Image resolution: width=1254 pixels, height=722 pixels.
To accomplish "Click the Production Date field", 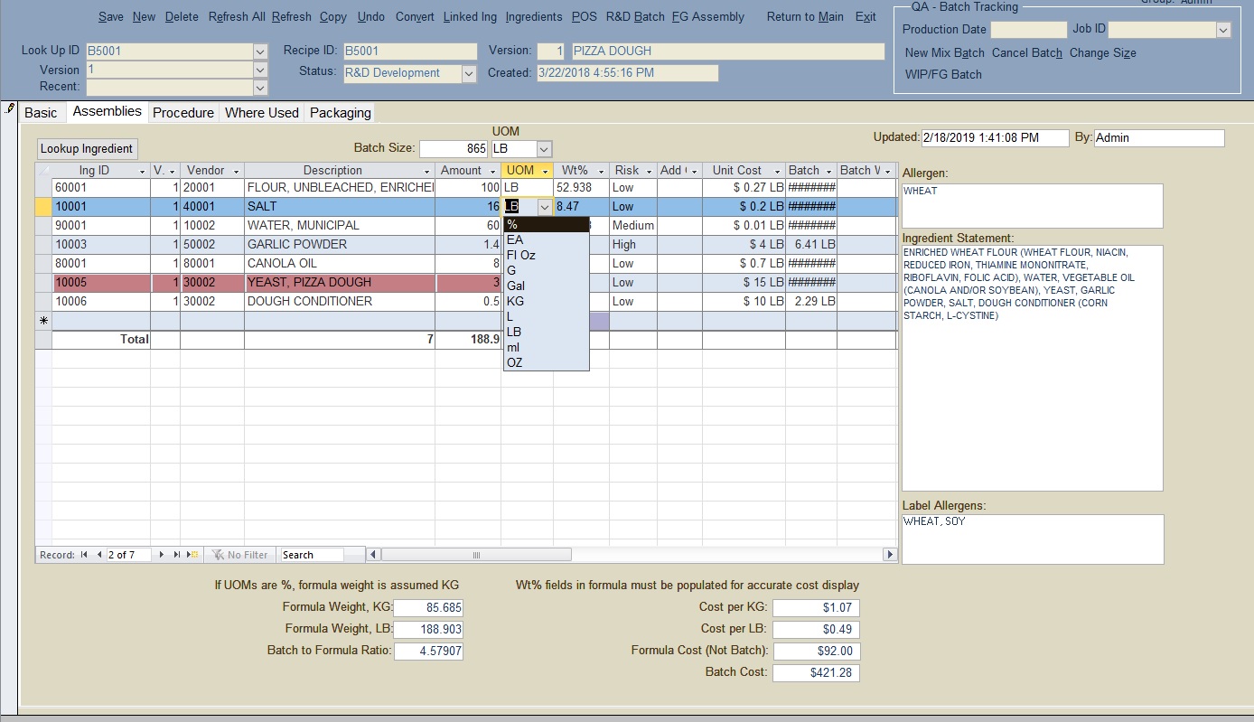I will coord(1029,30).
